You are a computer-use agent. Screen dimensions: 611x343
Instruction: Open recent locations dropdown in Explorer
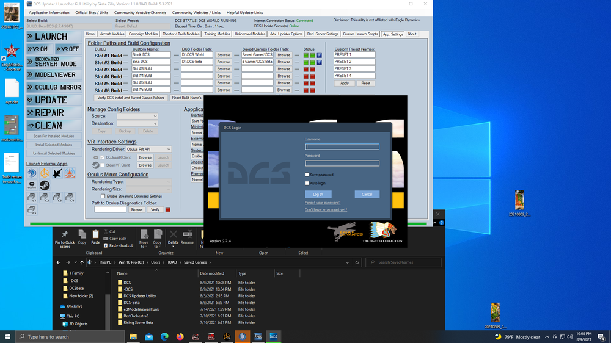75,262
